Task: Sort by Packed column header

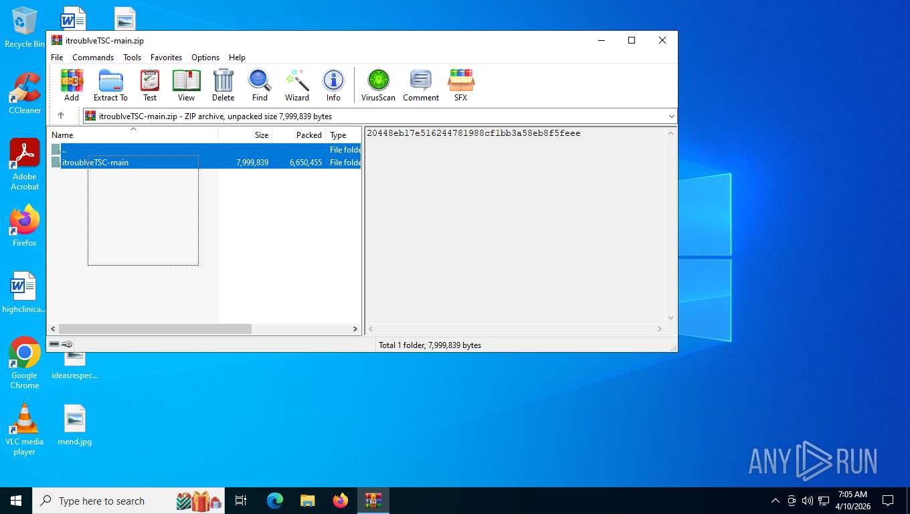Action: [299, 135]
